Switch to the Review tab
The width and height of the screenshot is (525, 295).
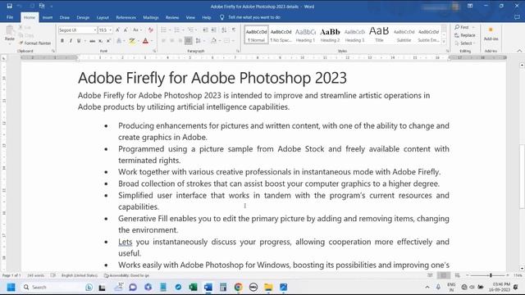click(x=172, y=17)
